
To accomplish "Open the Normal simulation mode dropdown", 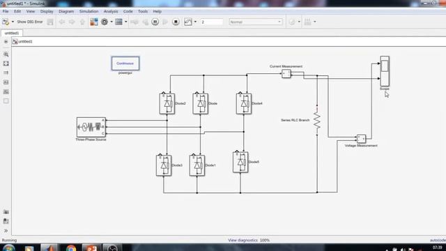I will 256,22.
